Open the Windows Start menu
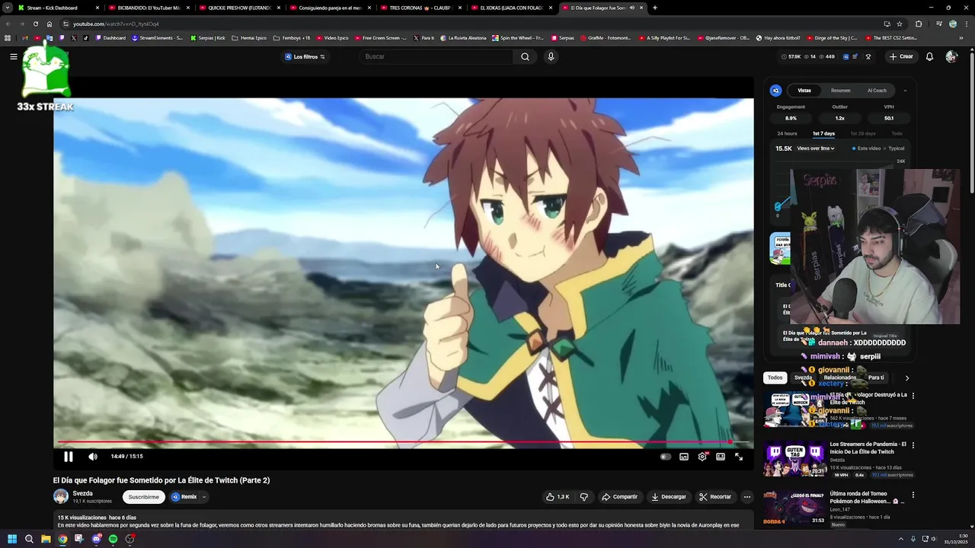Screen dimensions: 975x548 [12, 539]
